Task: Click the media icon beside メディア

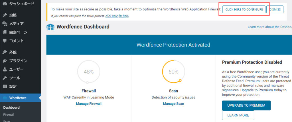Action: click(x=5, y=24)
